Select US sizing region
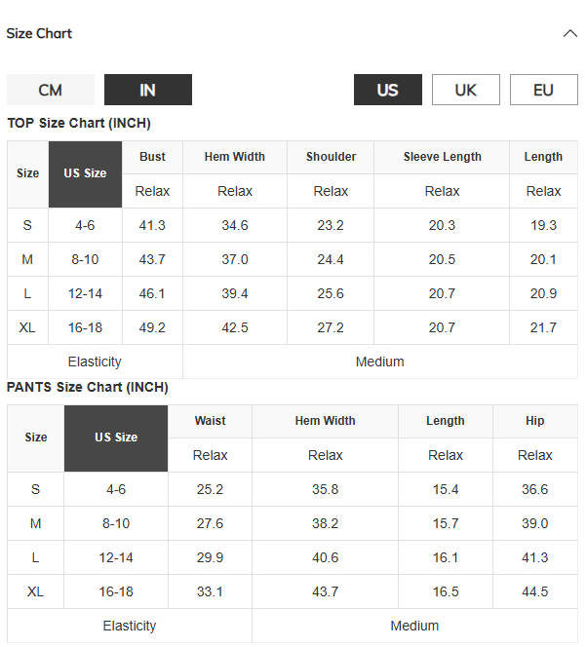This screenshot has width=587, height=647. (388, 90)
